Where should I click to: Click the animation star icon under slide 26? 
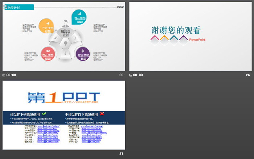(x=131, y=75)
